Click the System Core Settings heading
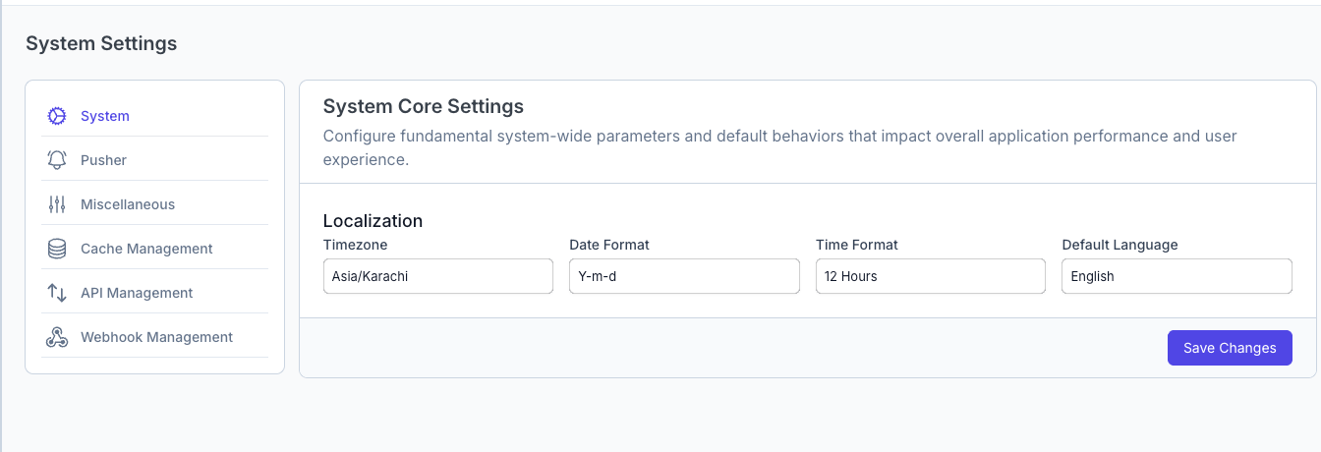The image size is (1321, 452). [x=424, y=106]
